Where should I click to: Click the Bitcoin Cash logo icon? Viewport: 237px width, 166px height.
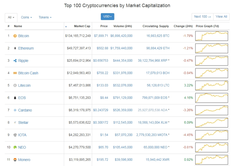pyautogui.click(x=15, y=73)
